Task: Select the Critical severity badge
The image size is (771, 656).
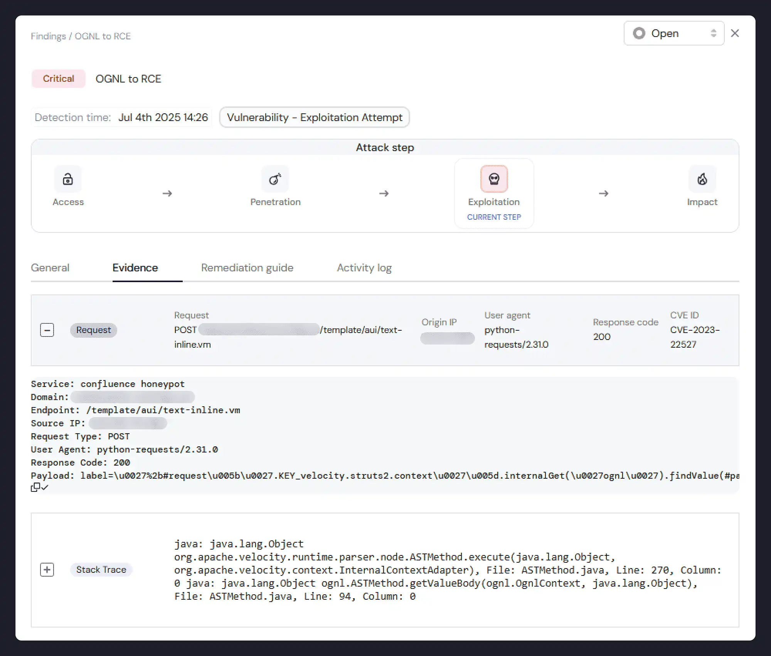Action: click(58, 78)
